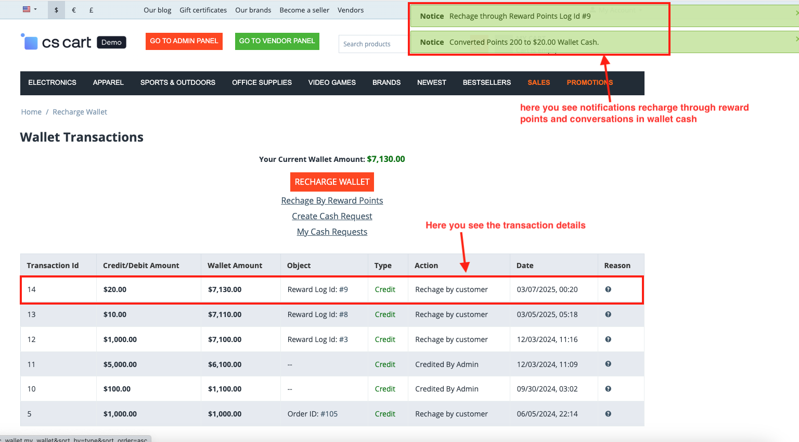Click the Recharge Wallet button
The height and width of the screenshot is (442, 799).
332,182
